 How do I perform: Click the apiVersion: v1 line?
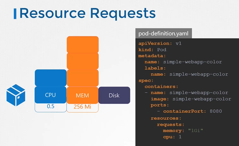(160, 43)
